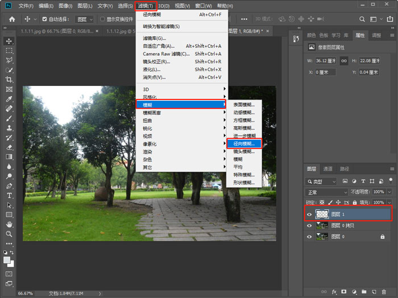Viewport: 398px width, 298px height.
Task: Hide 图层 0 拷贝 using its eye icon
Action: click(309, 226)
